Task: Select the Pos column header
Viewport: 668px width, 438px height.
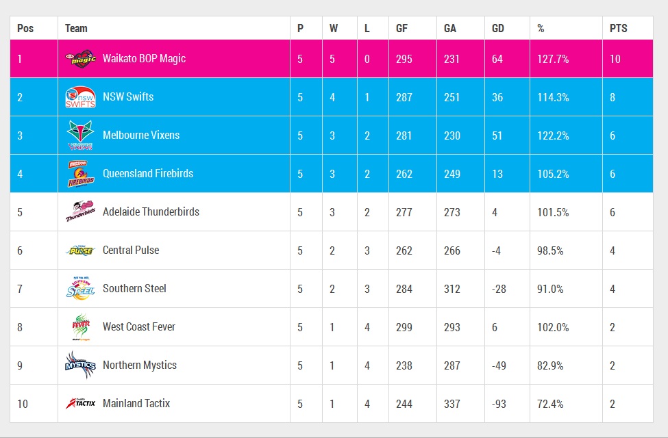Action: click(25, 29)
